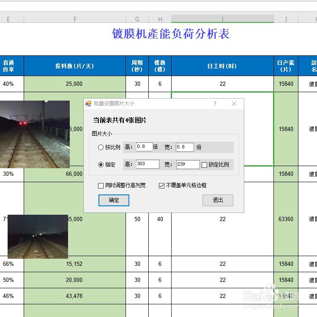The height and width of the screenshot is (317, 317).
Task: Click the dialog heading 当前表共有4张图片
Action: [x=120, y=120]
